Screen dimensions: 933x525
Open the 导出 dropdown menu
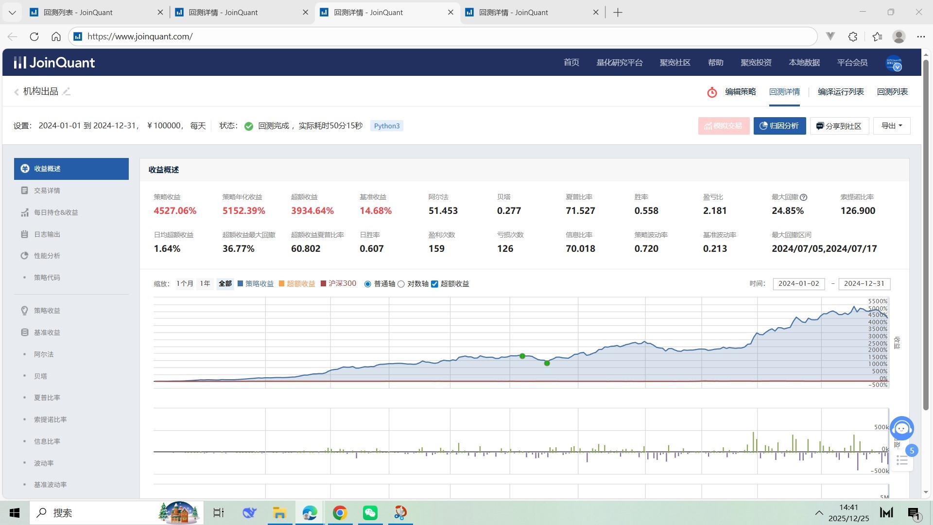892,126
